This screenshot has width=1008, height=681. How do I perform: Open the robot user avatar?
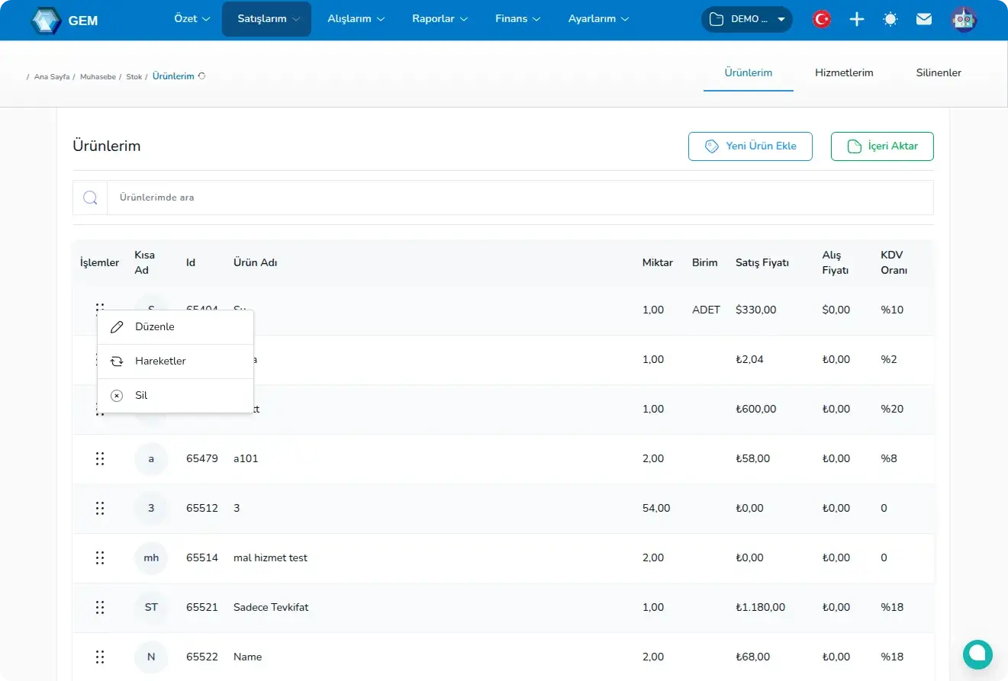(965, 20)
